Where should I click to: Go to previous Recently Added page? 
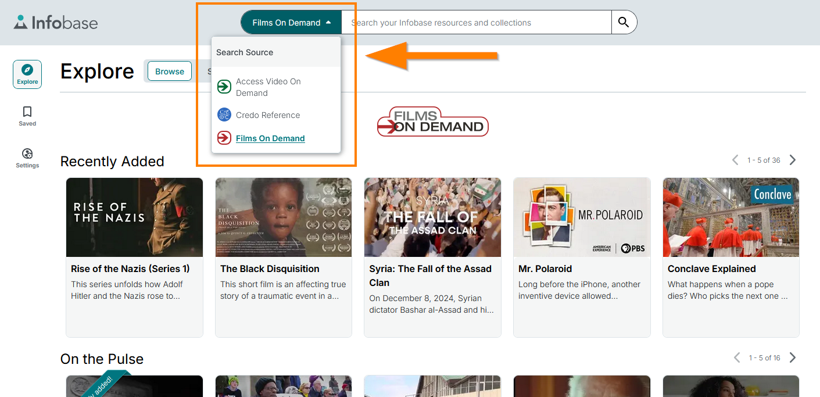pyautogui.click(x=735, y=160)
